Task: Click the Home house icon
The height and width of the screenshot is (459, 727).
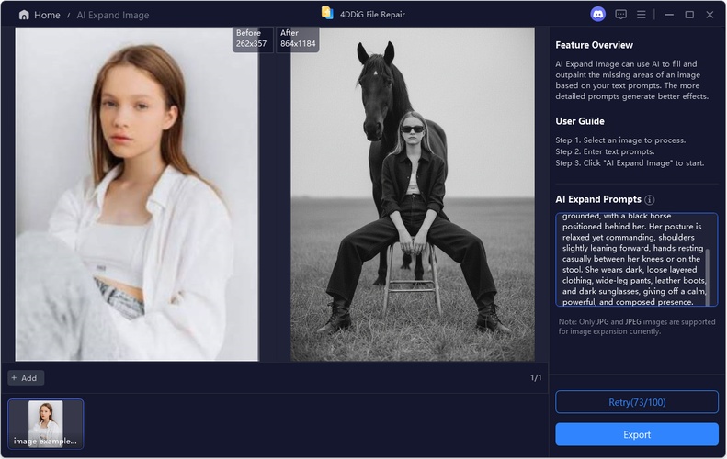Action: coord(24,15)
